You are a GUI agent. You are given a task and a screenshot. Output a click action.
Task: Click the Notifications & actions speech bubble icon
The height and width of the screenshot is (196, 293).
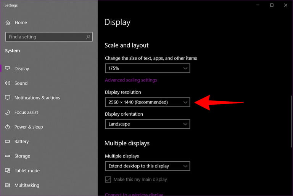[8, 97]
